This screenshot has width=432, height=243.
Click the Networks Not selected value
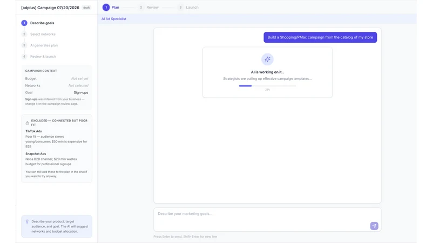tap(78, 86)
